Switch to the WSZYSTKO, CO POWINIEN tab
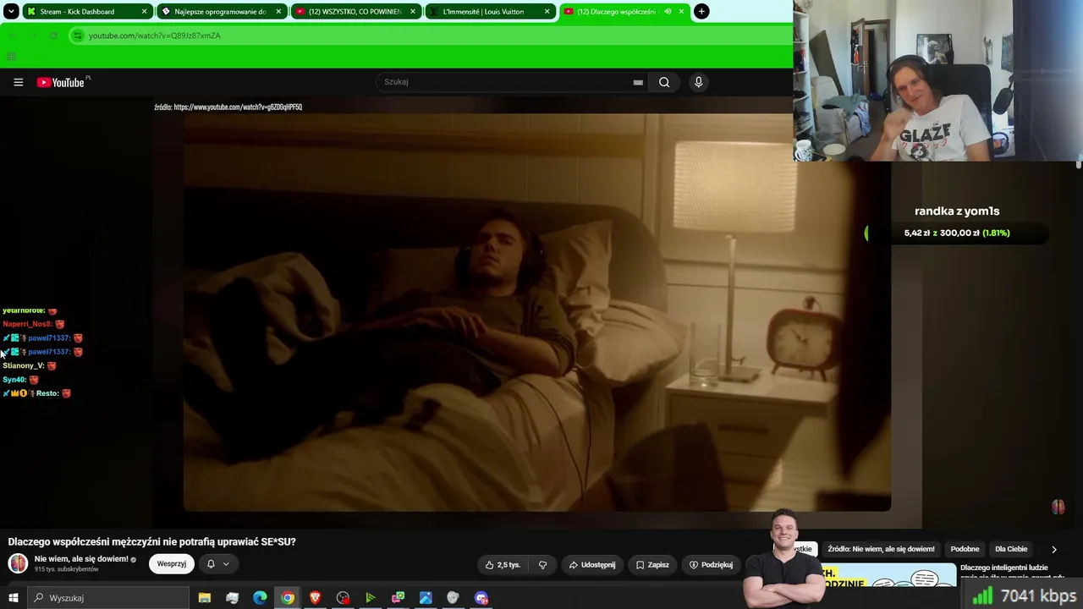Viewport: 1083px width, 609px height. point(355,12)
